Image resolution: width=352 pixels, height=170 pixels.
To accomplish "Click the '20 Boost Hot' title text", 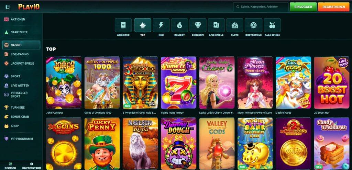I will (x=322, y=113).
